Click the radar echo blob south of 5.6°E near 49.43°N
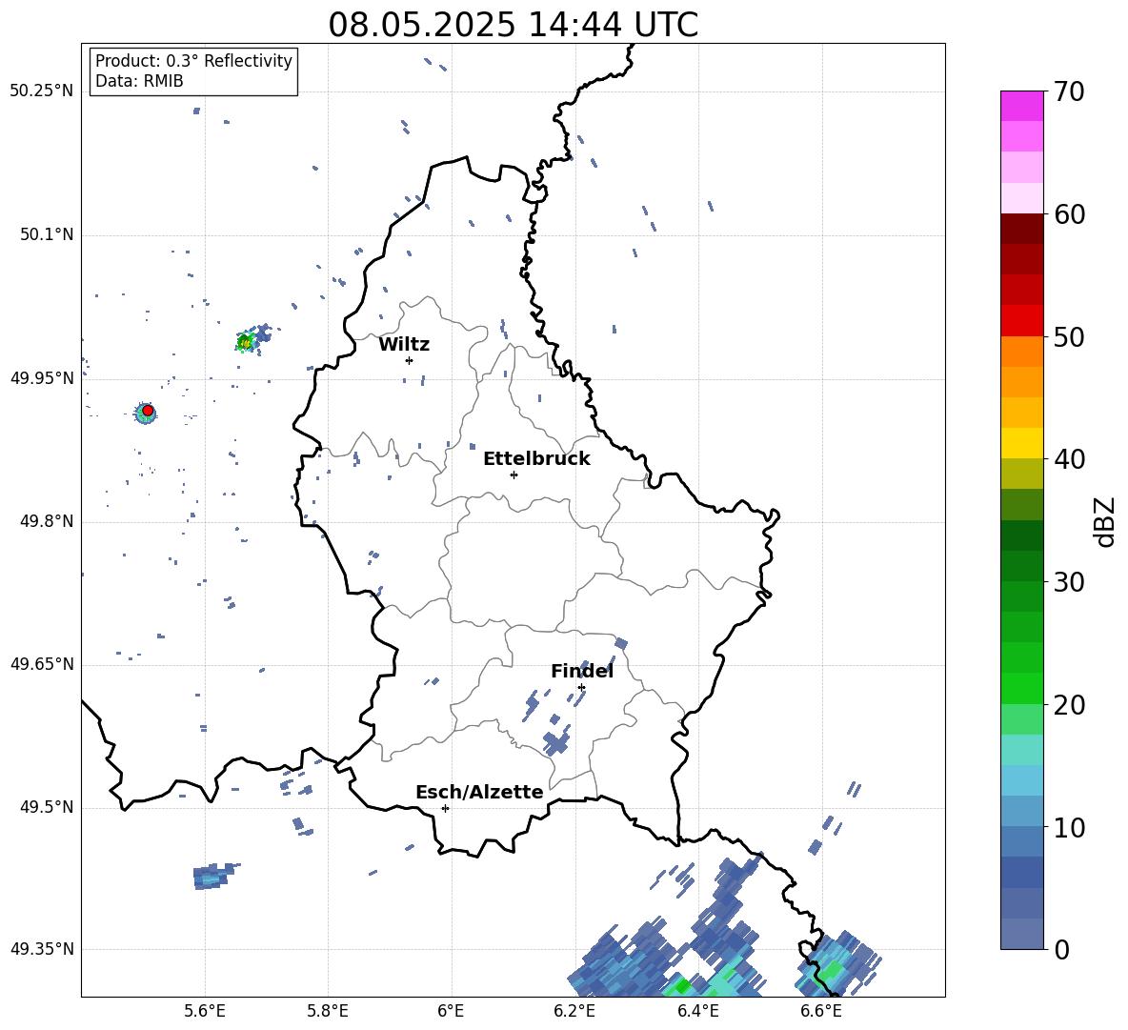 [x=214, y=876]
